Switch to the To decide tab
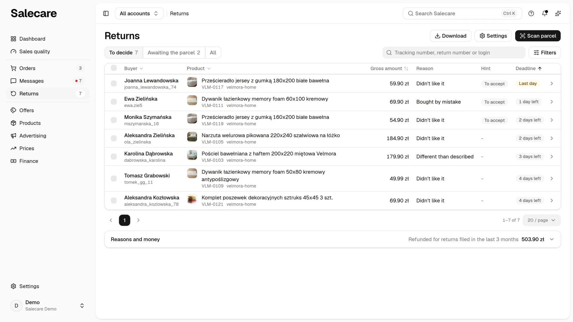573x322 pixels. tap(124, 52)
